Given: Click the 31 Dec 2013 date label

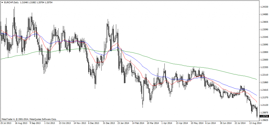Looking at the screenshot, I should click(109, 123).
